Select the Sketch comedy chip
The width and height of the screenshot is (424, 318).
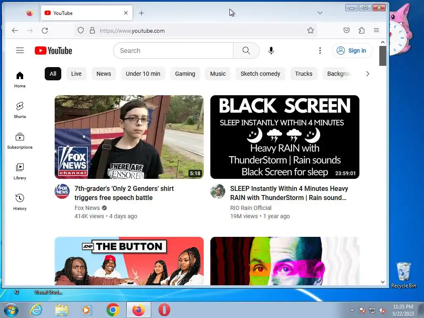[260, 74]
